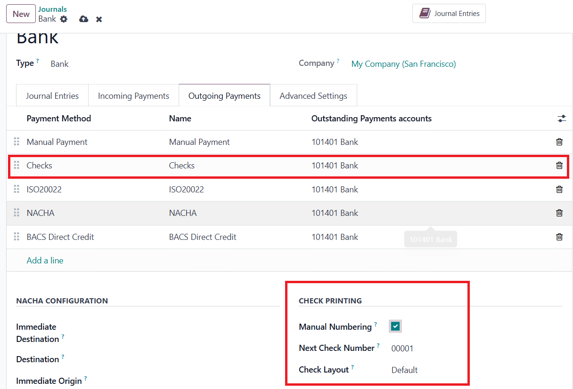Click the cloud save icon

(x=84, y=19)
